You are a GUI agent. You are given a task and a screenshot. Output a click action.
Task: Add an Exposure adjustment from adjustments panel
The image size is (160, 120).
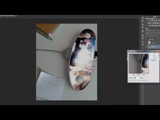coord(157,20)
